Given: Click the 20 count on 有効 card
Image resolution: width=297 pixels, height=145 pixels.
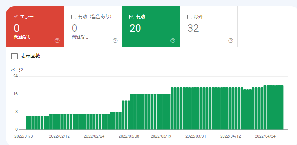Looking at the screenshot, I should click(x=135, y=28).
